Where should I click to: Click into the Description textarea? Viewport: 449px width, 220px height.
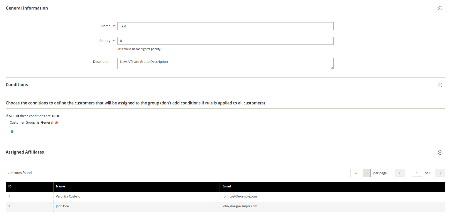[225, 64]
